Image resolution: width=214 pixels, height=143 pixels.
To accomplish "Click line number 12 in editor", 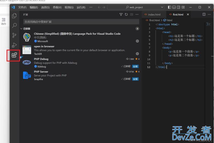I will click(149, 67).
